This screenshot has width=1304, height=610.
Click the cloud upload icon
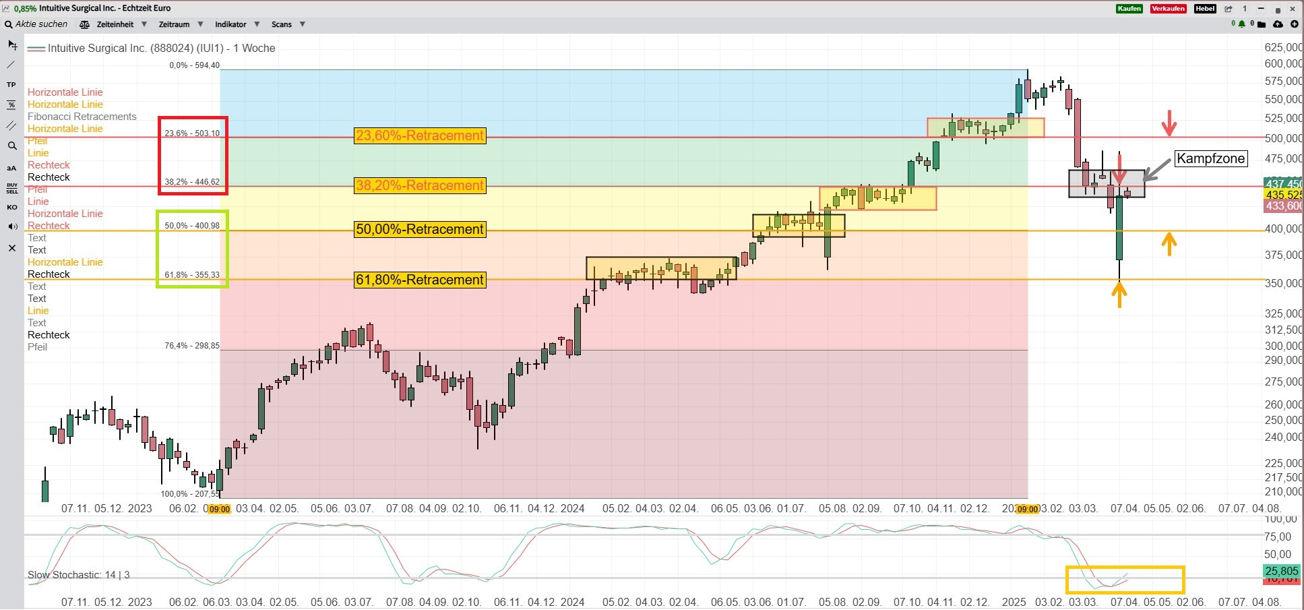tap(1278, 24)
